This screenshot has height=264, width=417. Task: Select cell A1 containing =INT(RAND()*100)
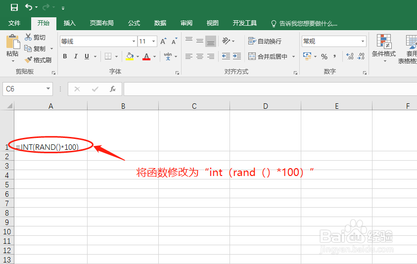click(x=50, y=131)
